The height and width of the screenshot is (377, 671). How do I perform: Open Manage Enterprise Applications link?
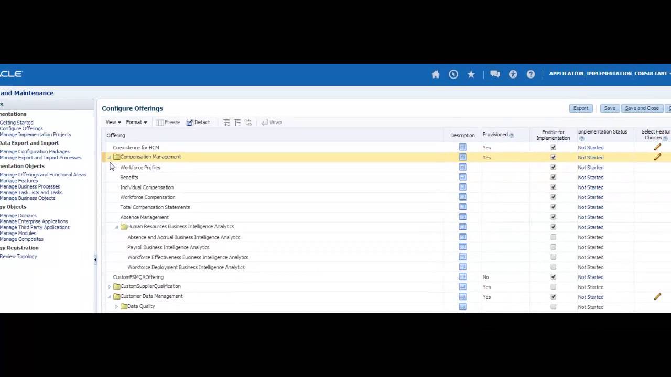pyautogui.click(x=34, y=221)
